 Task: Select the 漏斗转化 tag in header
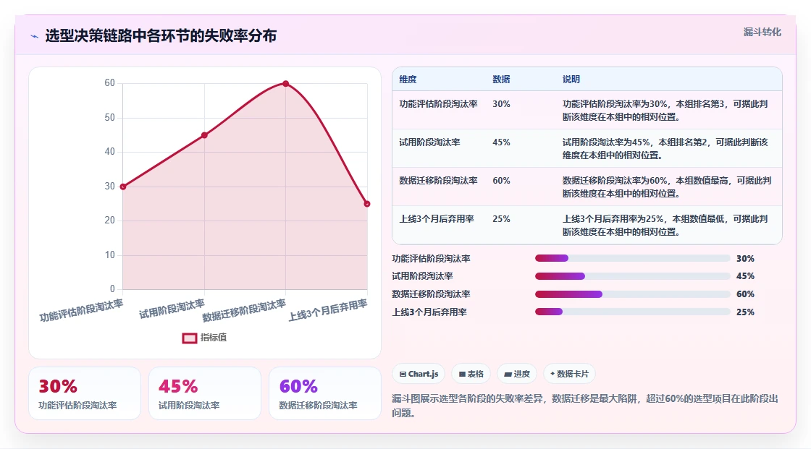pyautogui.click(x=762, y=32)
